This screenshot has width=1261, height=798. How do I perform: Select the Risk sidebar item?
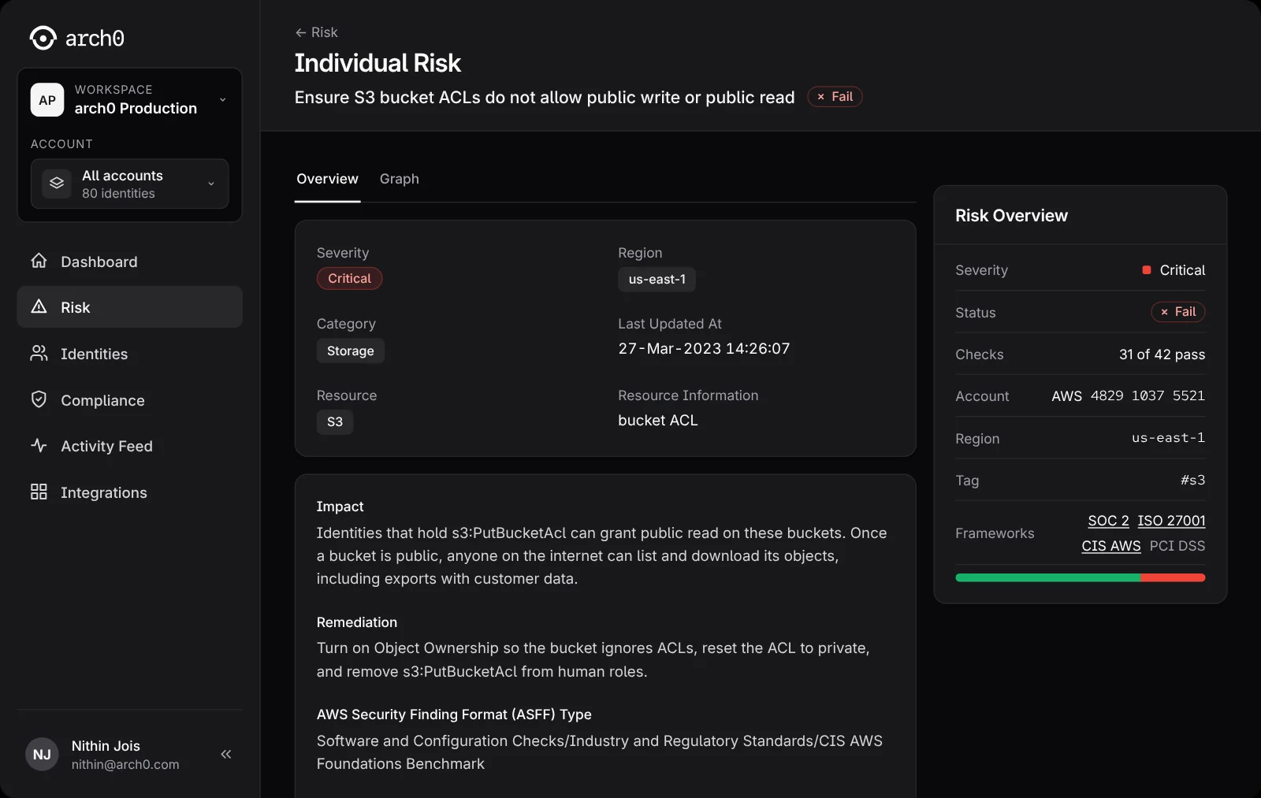(x=129, y=307)
